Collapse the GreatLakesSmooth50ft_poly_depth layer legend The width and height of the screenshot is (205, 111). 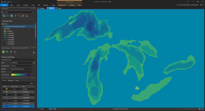click(3, 26)
